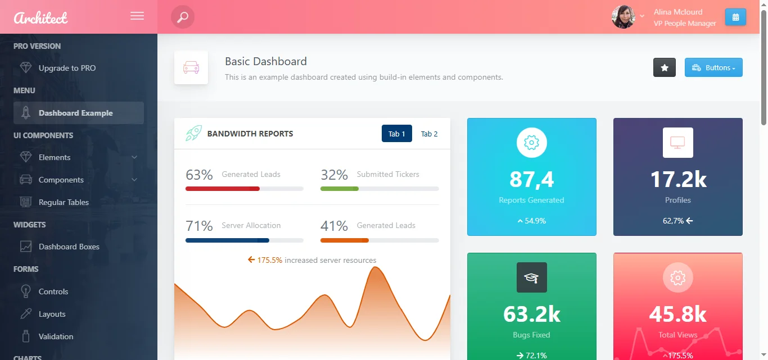
Task: Open the Buttons dropdown
Action: coord(713,67)
